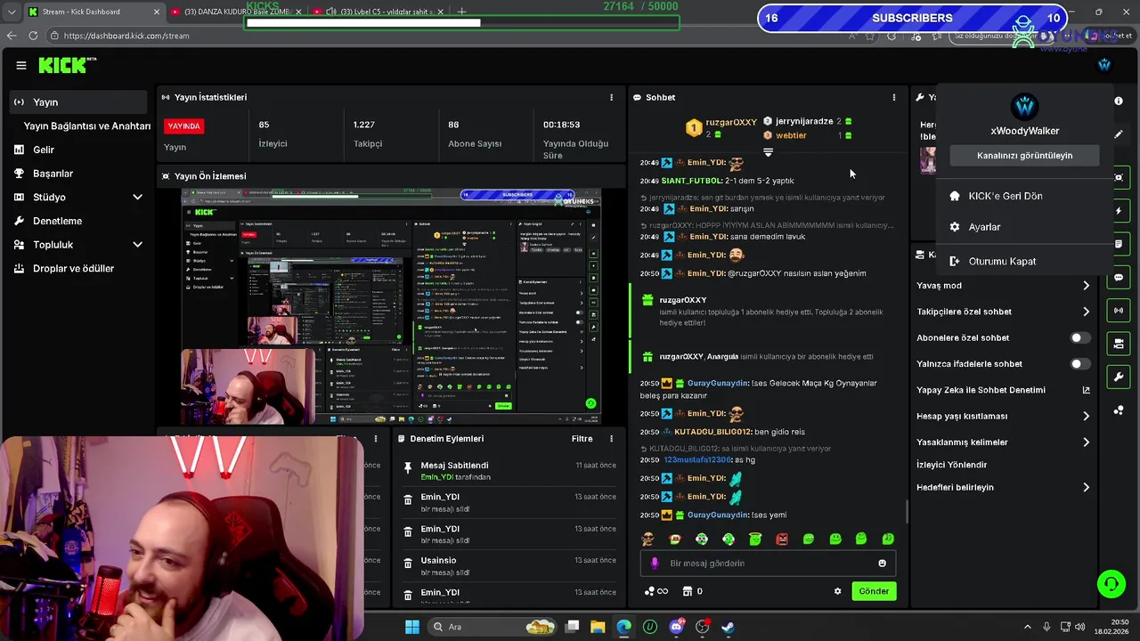Open the emoji picker in message box
1140x641 pixels.
tap(883, 563)
